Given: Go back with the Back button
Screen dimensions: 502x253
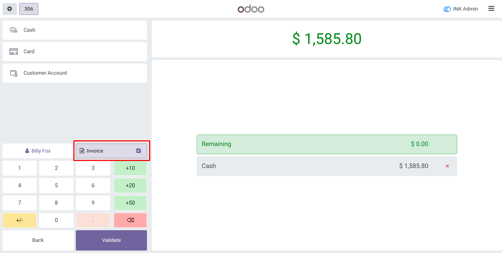Looking at the screenshot, I should tap(38, 240).
